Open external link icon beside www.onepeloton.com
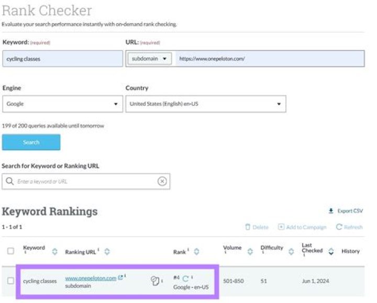The image size is (377, 303). click(120, 278)
